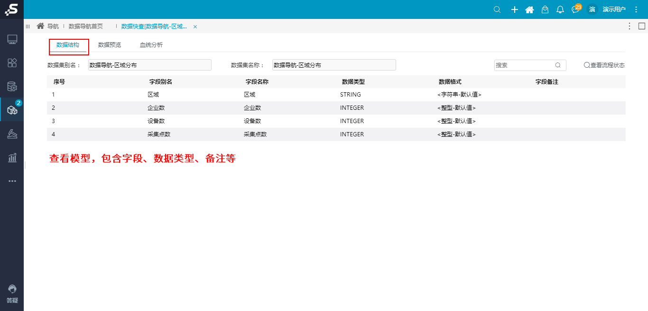Select the 采集点数 field alias cell
Viewport: 648px width, 311px height.
pyautogui.click(x=159, y=134)
